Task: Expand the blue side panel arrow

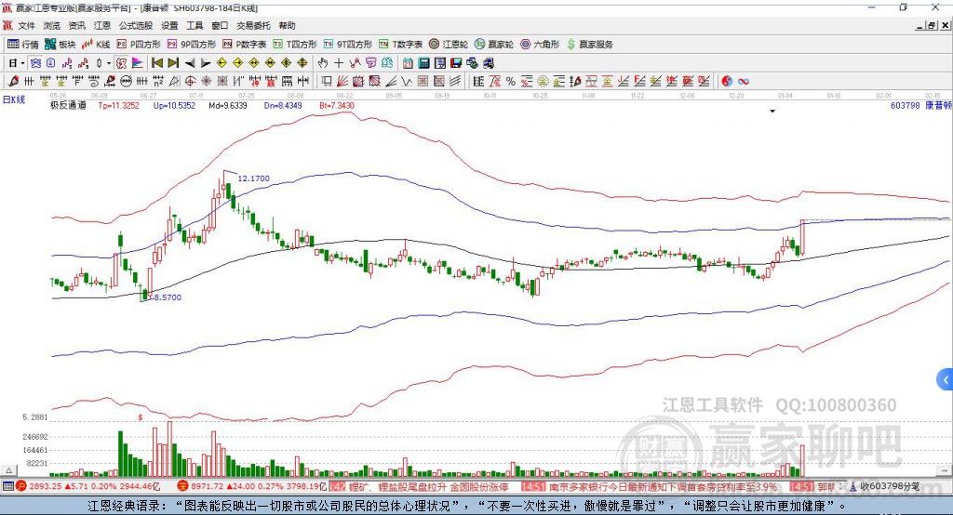Action: pyautogui.click(x=946, y=380)
